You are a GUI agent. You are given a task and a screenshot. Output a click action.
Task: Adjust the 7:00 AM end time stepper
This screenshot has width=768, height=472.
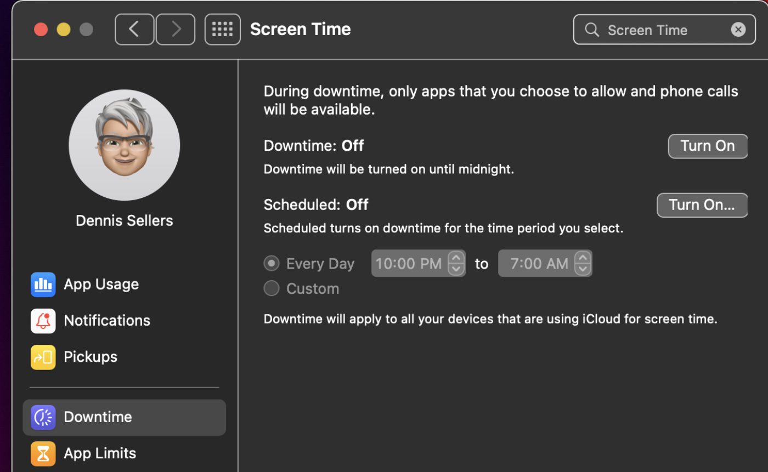tap(583, 264)
